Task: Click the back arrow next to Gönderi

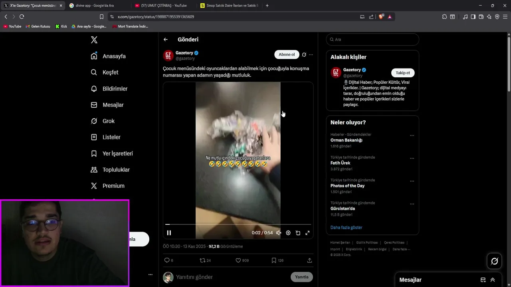Action: 166,39
